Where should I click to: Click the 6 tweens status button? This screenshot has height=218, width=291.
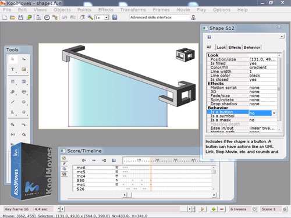click(238, 209)
